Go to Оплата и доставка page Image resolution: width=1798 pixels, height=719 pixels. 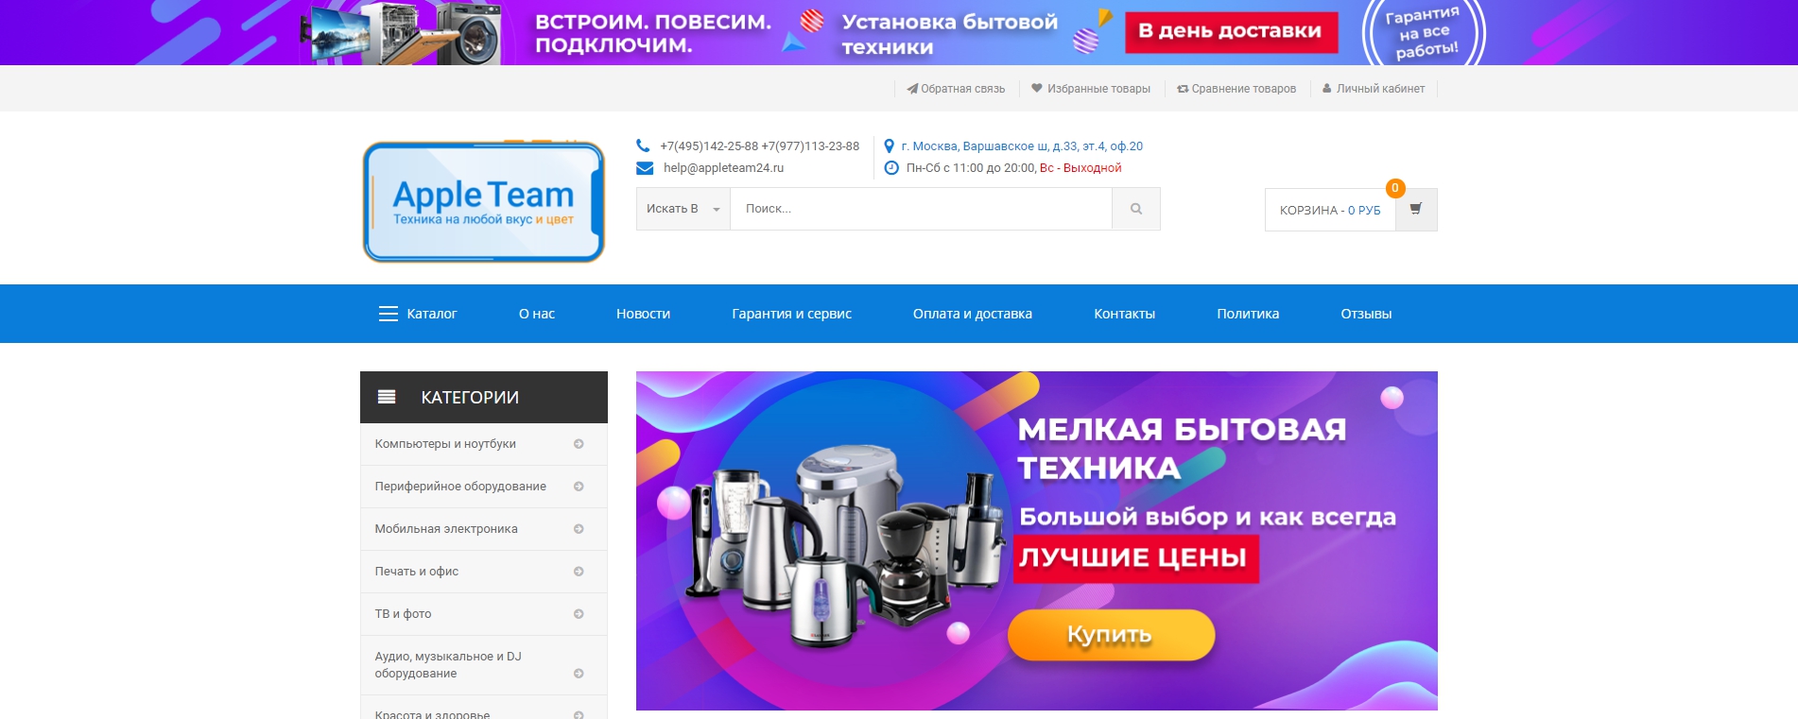click(x=973, y=314)
